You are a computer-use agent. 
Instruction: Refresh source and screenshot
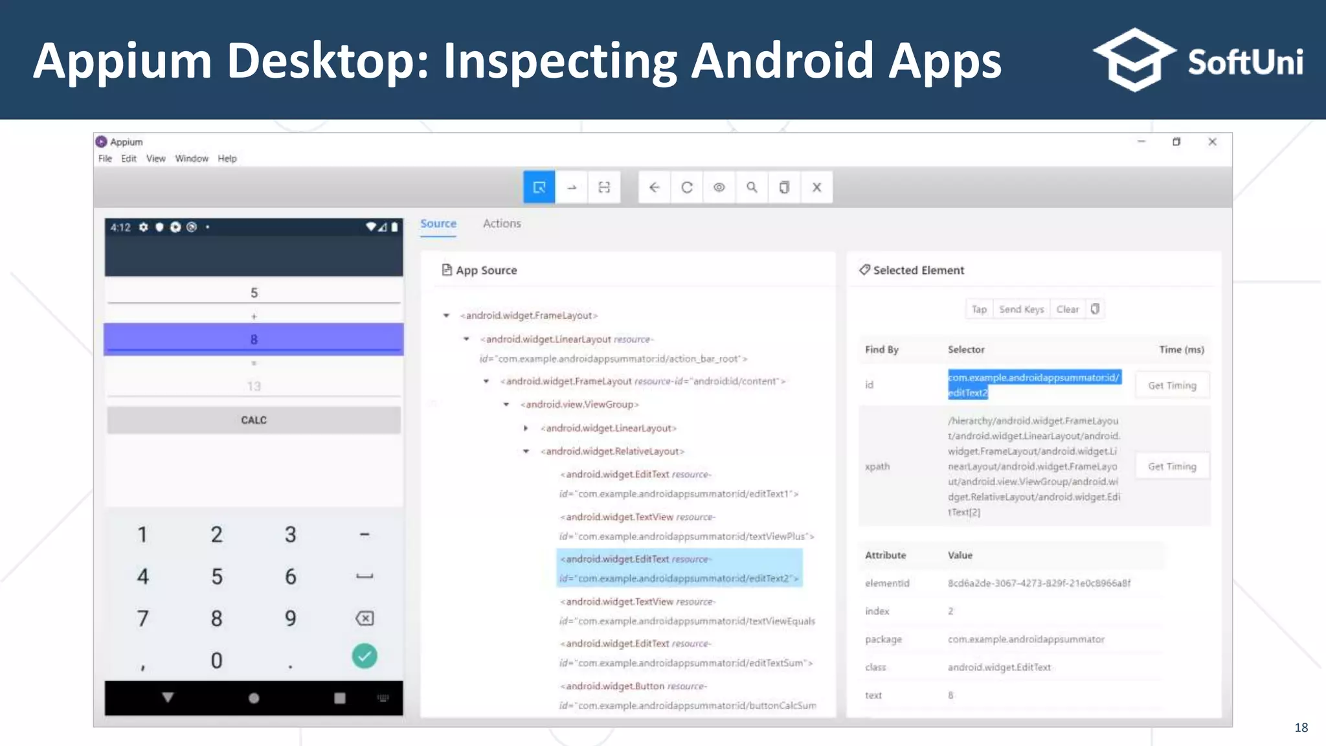point(687,187)
